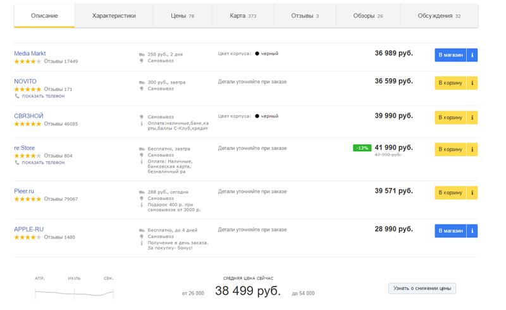Click 288 руб., сегодня delivery text
506x310 pixels.
pyautogui.click(x=168, y=192)
